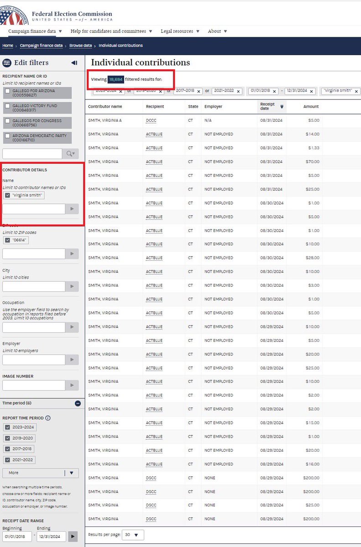Remove the 2017-2018 filter tag
The height and width of the screenshot is (547, 361).
click(x=199, y=91)
